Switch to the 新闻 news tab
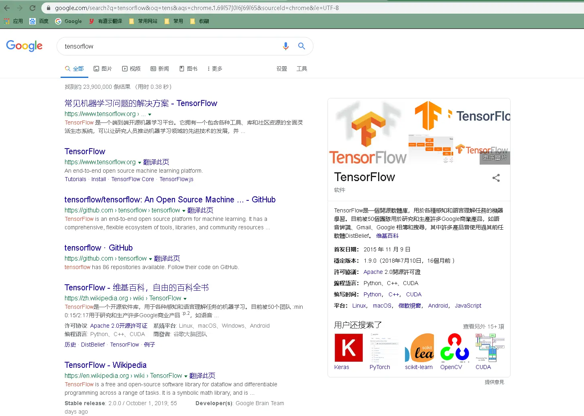Image resolution: width=584 pixels, height=416 pixels. click(160, 69)
